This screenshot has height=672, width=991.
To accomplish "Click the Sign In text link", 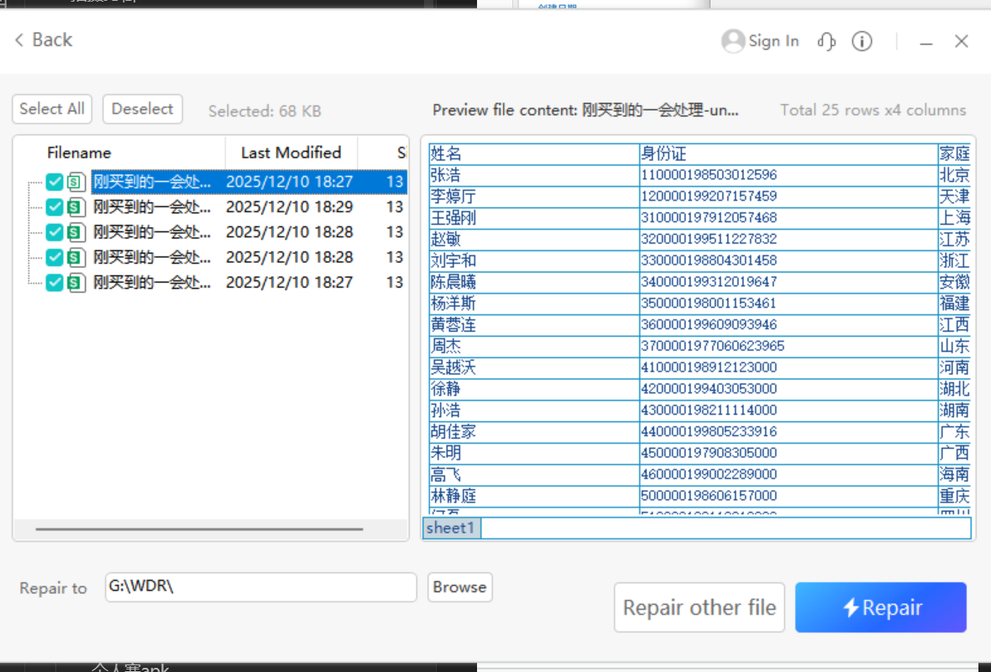I will (773, 41).
